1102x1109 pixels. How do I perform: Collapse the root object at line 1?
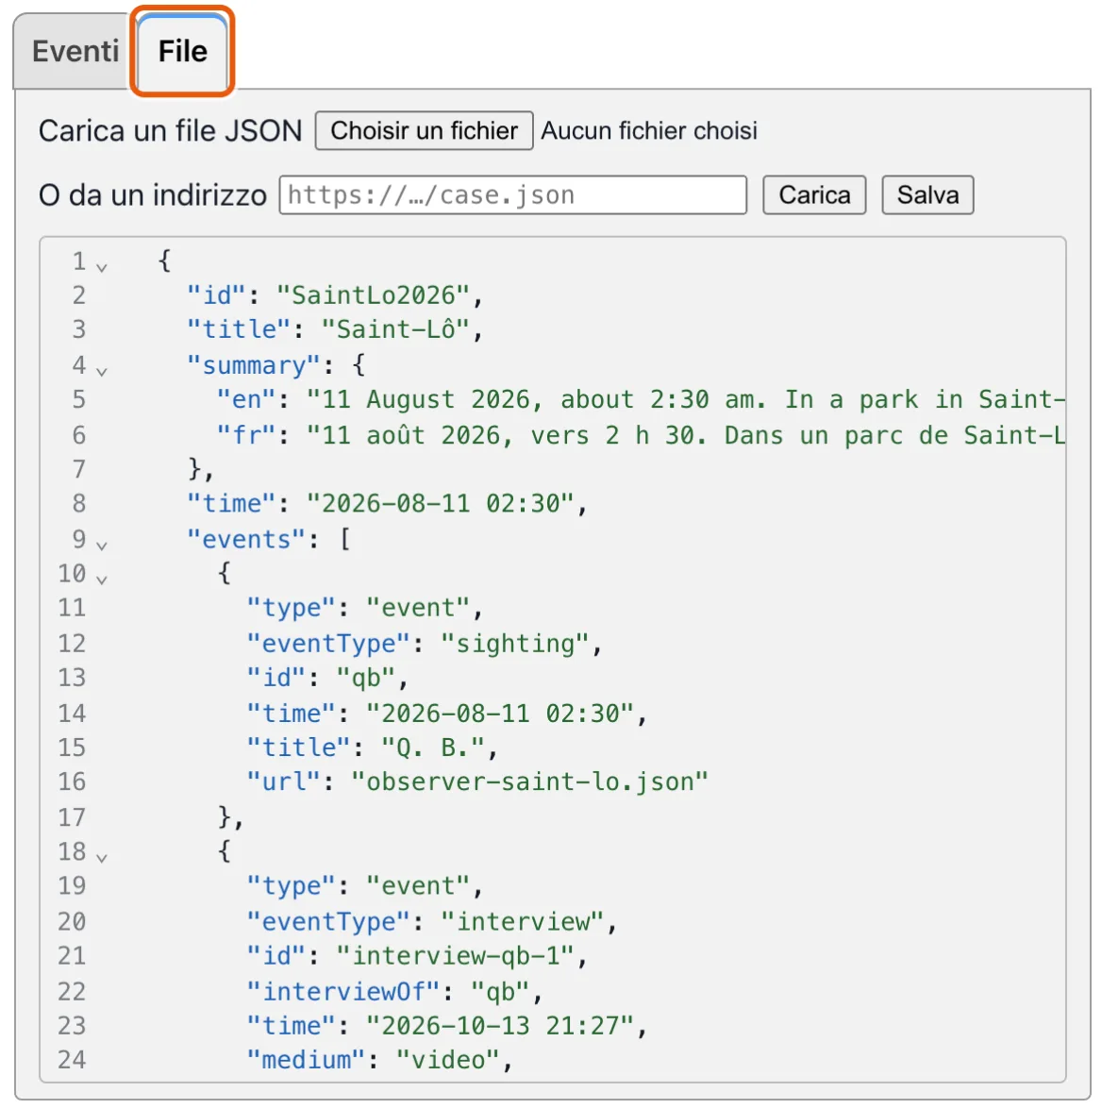(102, 267)
